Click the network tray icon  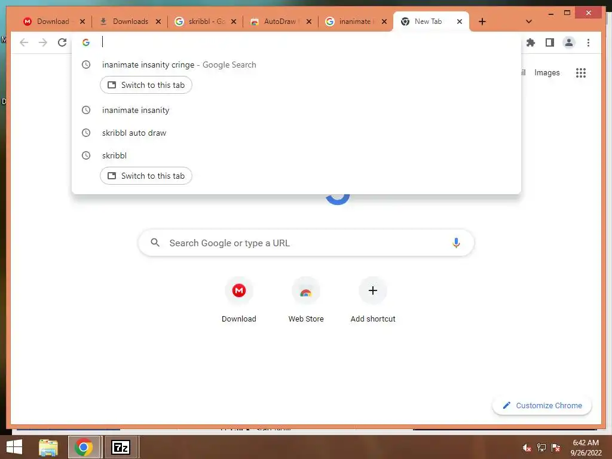tap(541, 448)
